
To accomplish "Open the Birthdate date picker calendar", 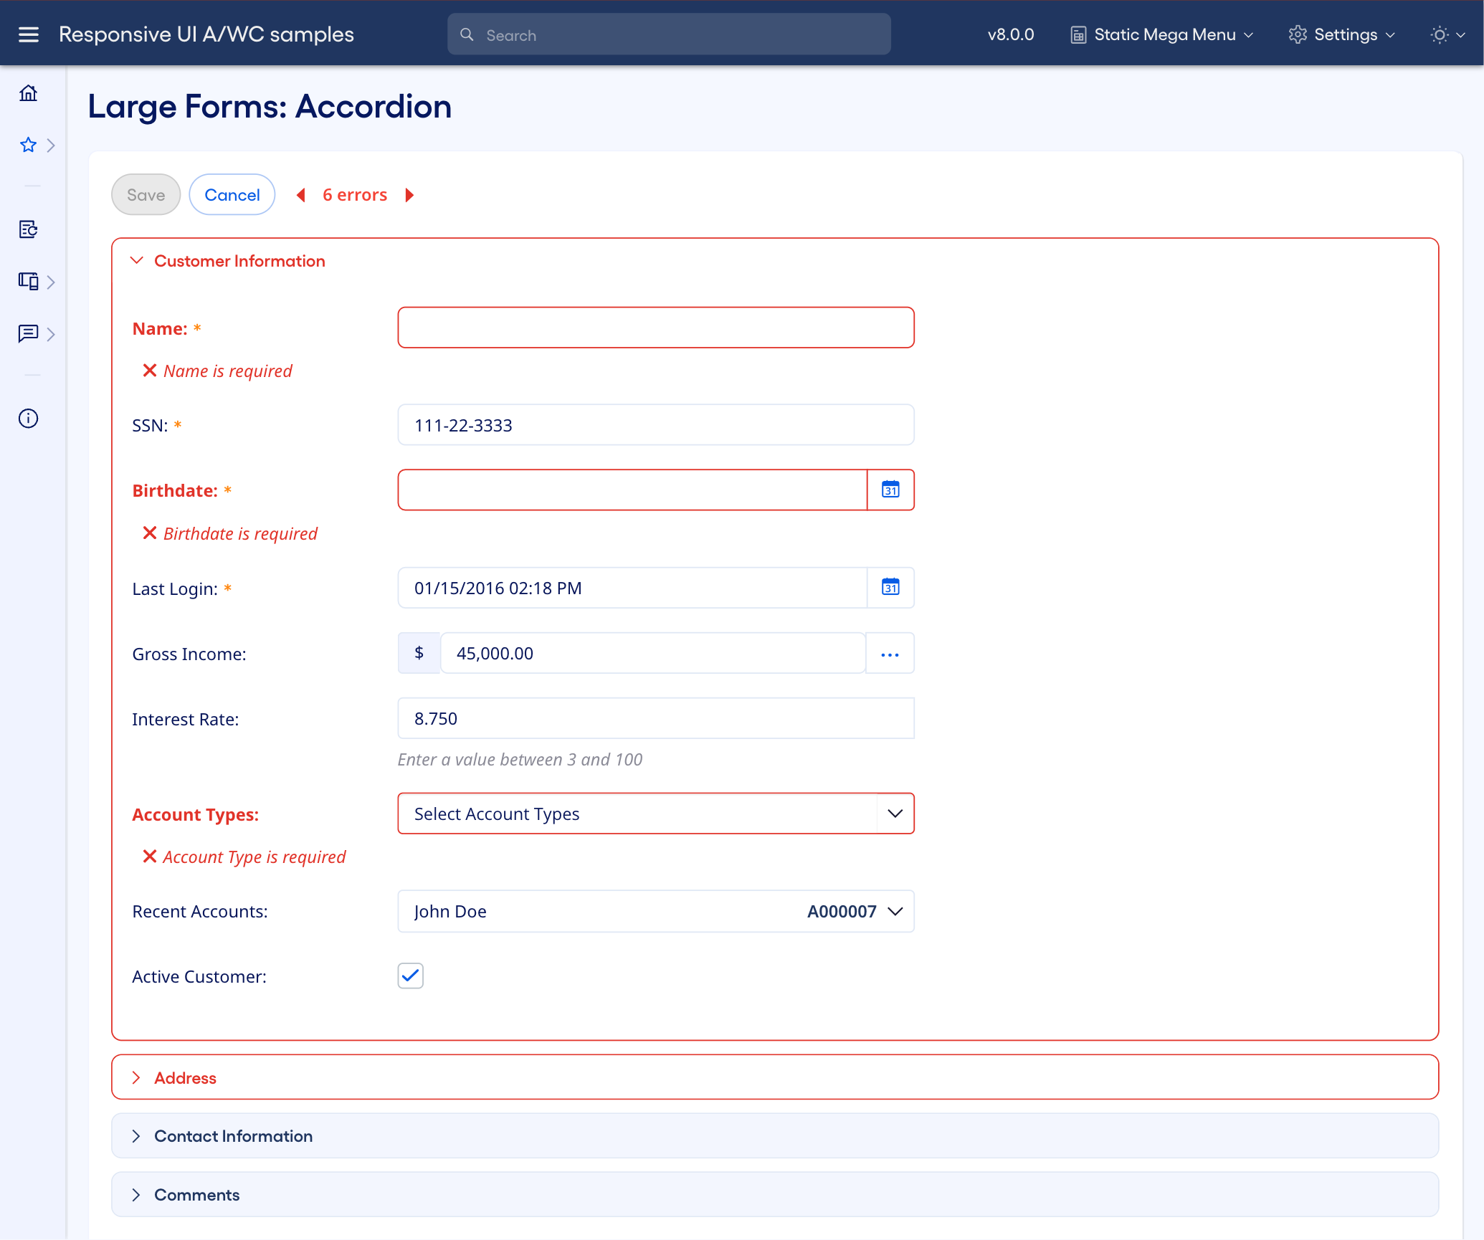I will 890,490.
